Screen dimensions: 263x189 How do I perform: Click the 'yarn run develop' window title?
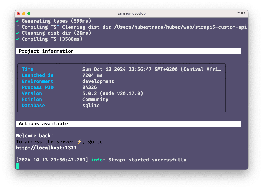131,14
